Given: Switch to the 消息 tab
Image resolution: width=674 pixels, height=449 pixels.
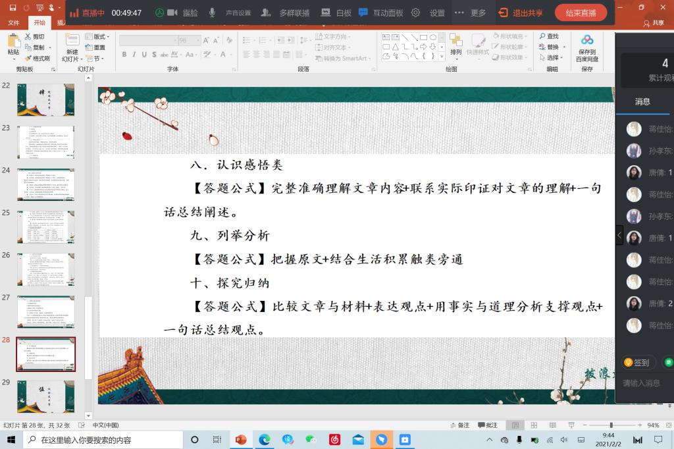Looking at the screenshot, I should click(642, 101).
